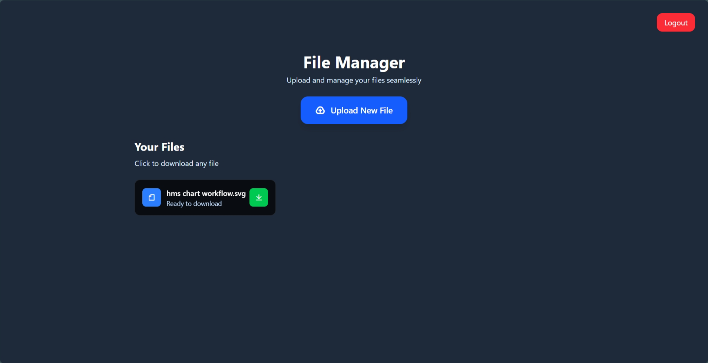Click the word 'Your' in the section heading

click(x=146, y=147)
